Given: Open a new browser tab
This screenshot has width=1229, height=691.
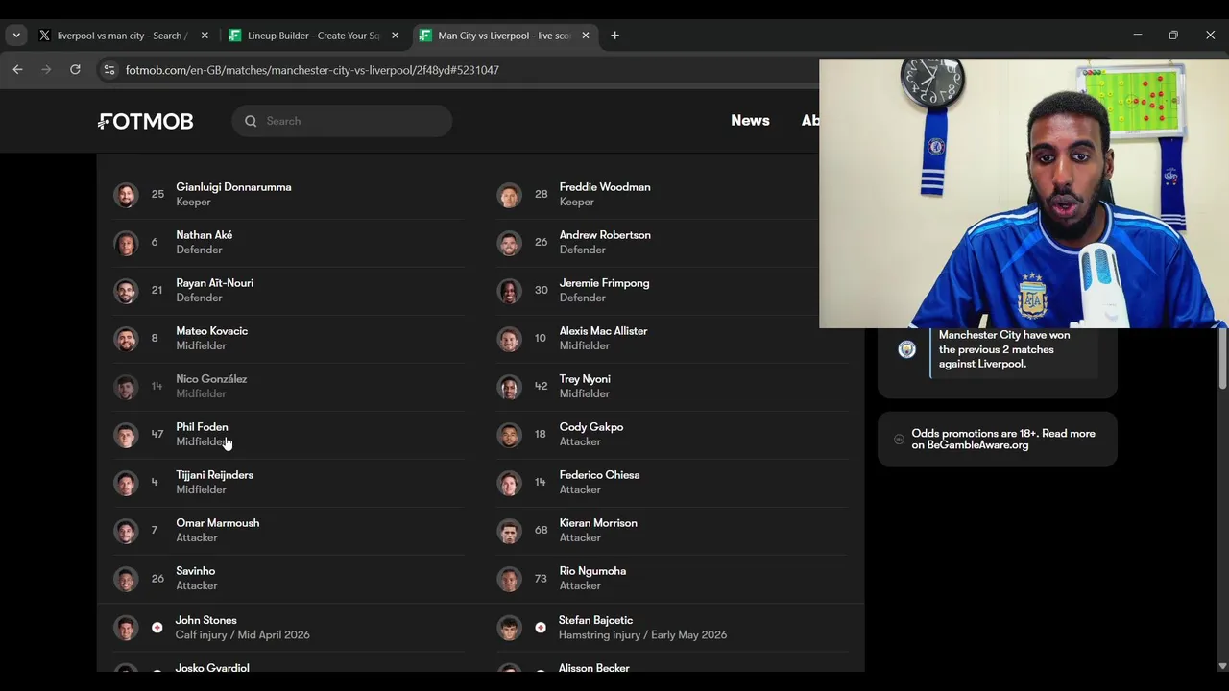Looking at the screenshot, I should tap(614, 36).
